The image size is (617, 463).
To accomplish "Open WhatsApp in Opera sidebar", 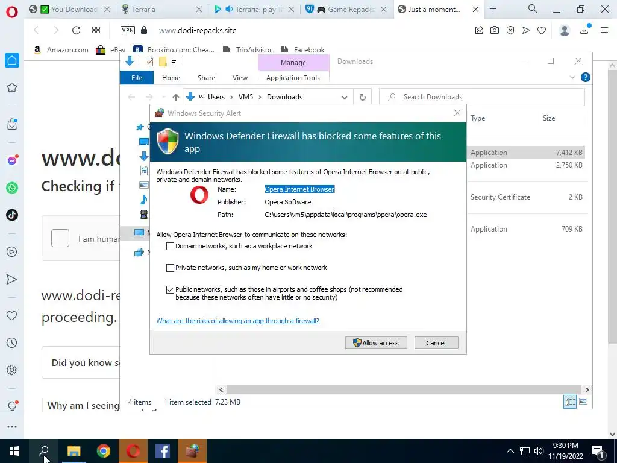I will click(x=12, y=188).
